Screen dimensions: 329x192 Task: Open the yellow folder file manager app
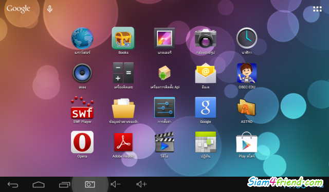pos(123,108)
